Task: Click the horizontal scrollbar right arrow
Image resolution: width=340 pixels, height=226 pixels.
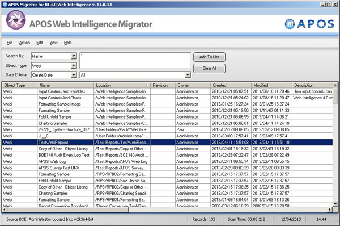Action: (330, 210)
